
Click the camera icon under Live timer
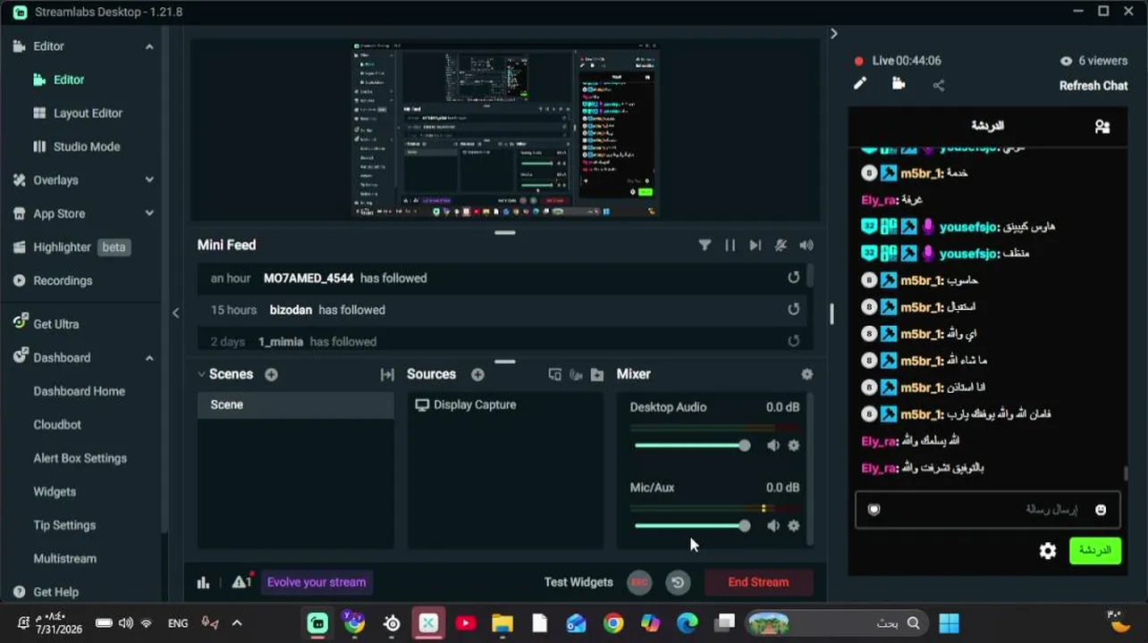(x=899, y=84)
